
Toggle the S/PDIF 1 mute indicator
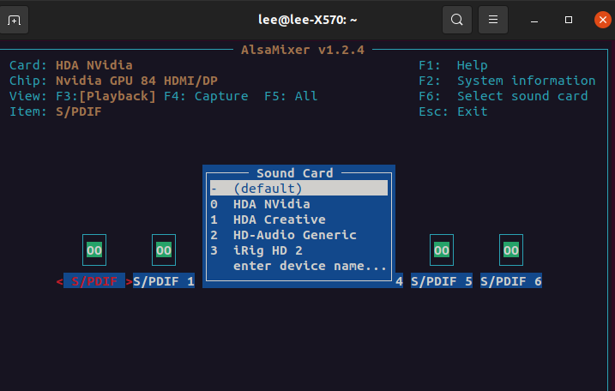tap(164, 250)
